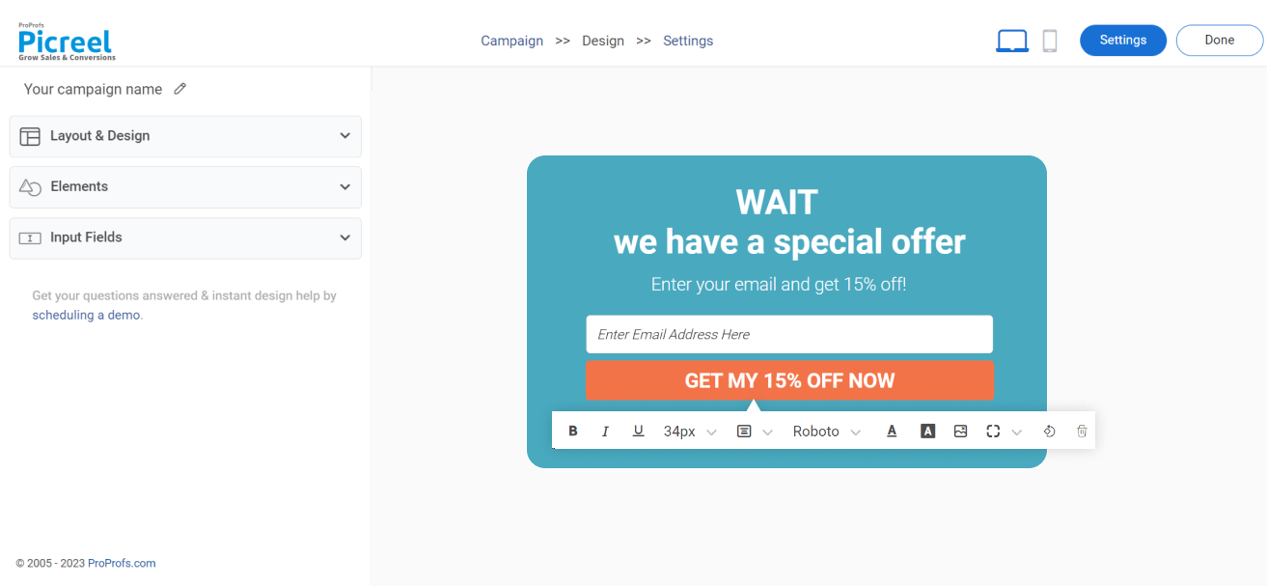Click the Done button
Screen dimensions: 1267x586
1219,41
